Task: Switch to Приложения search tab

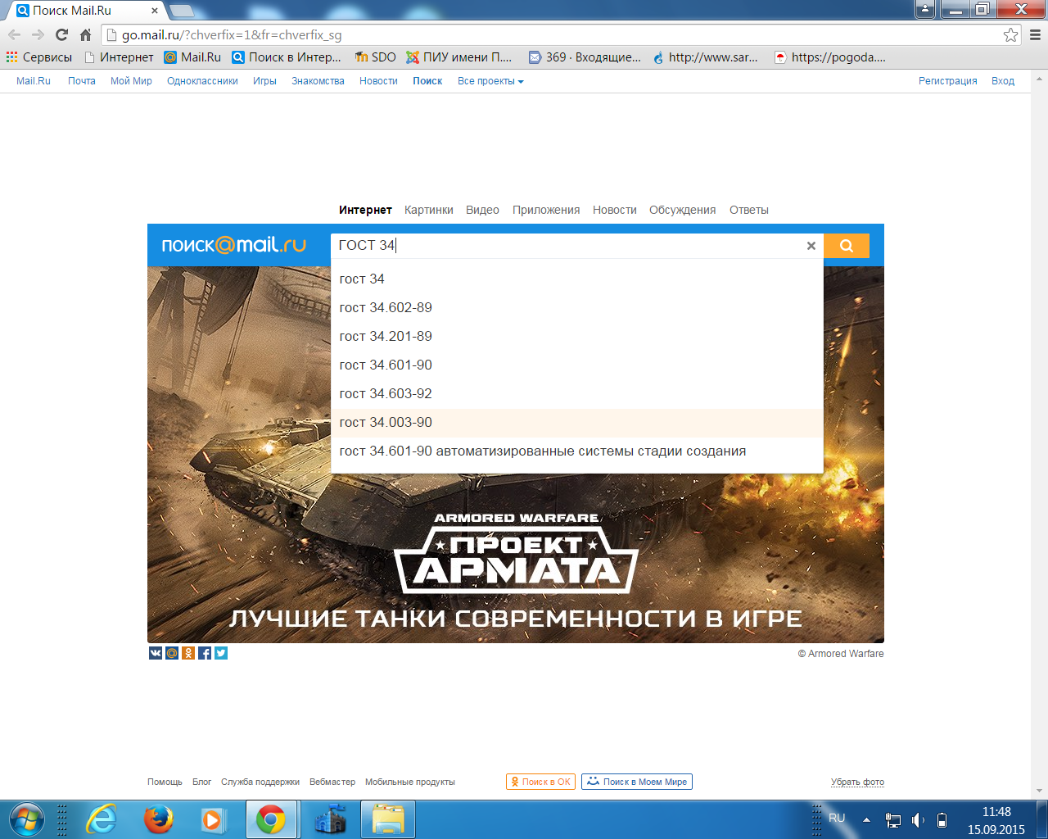Action: [x=546, y=210]
